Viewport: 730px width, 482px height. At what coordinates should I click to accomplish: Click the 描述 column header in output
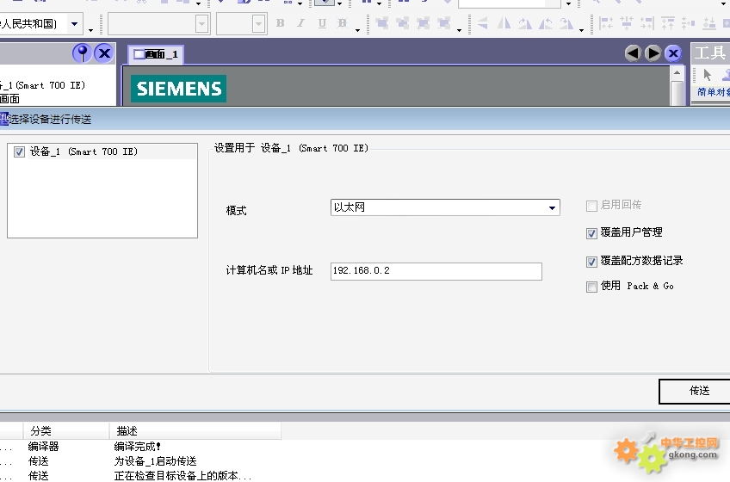[x=127, y=430]
